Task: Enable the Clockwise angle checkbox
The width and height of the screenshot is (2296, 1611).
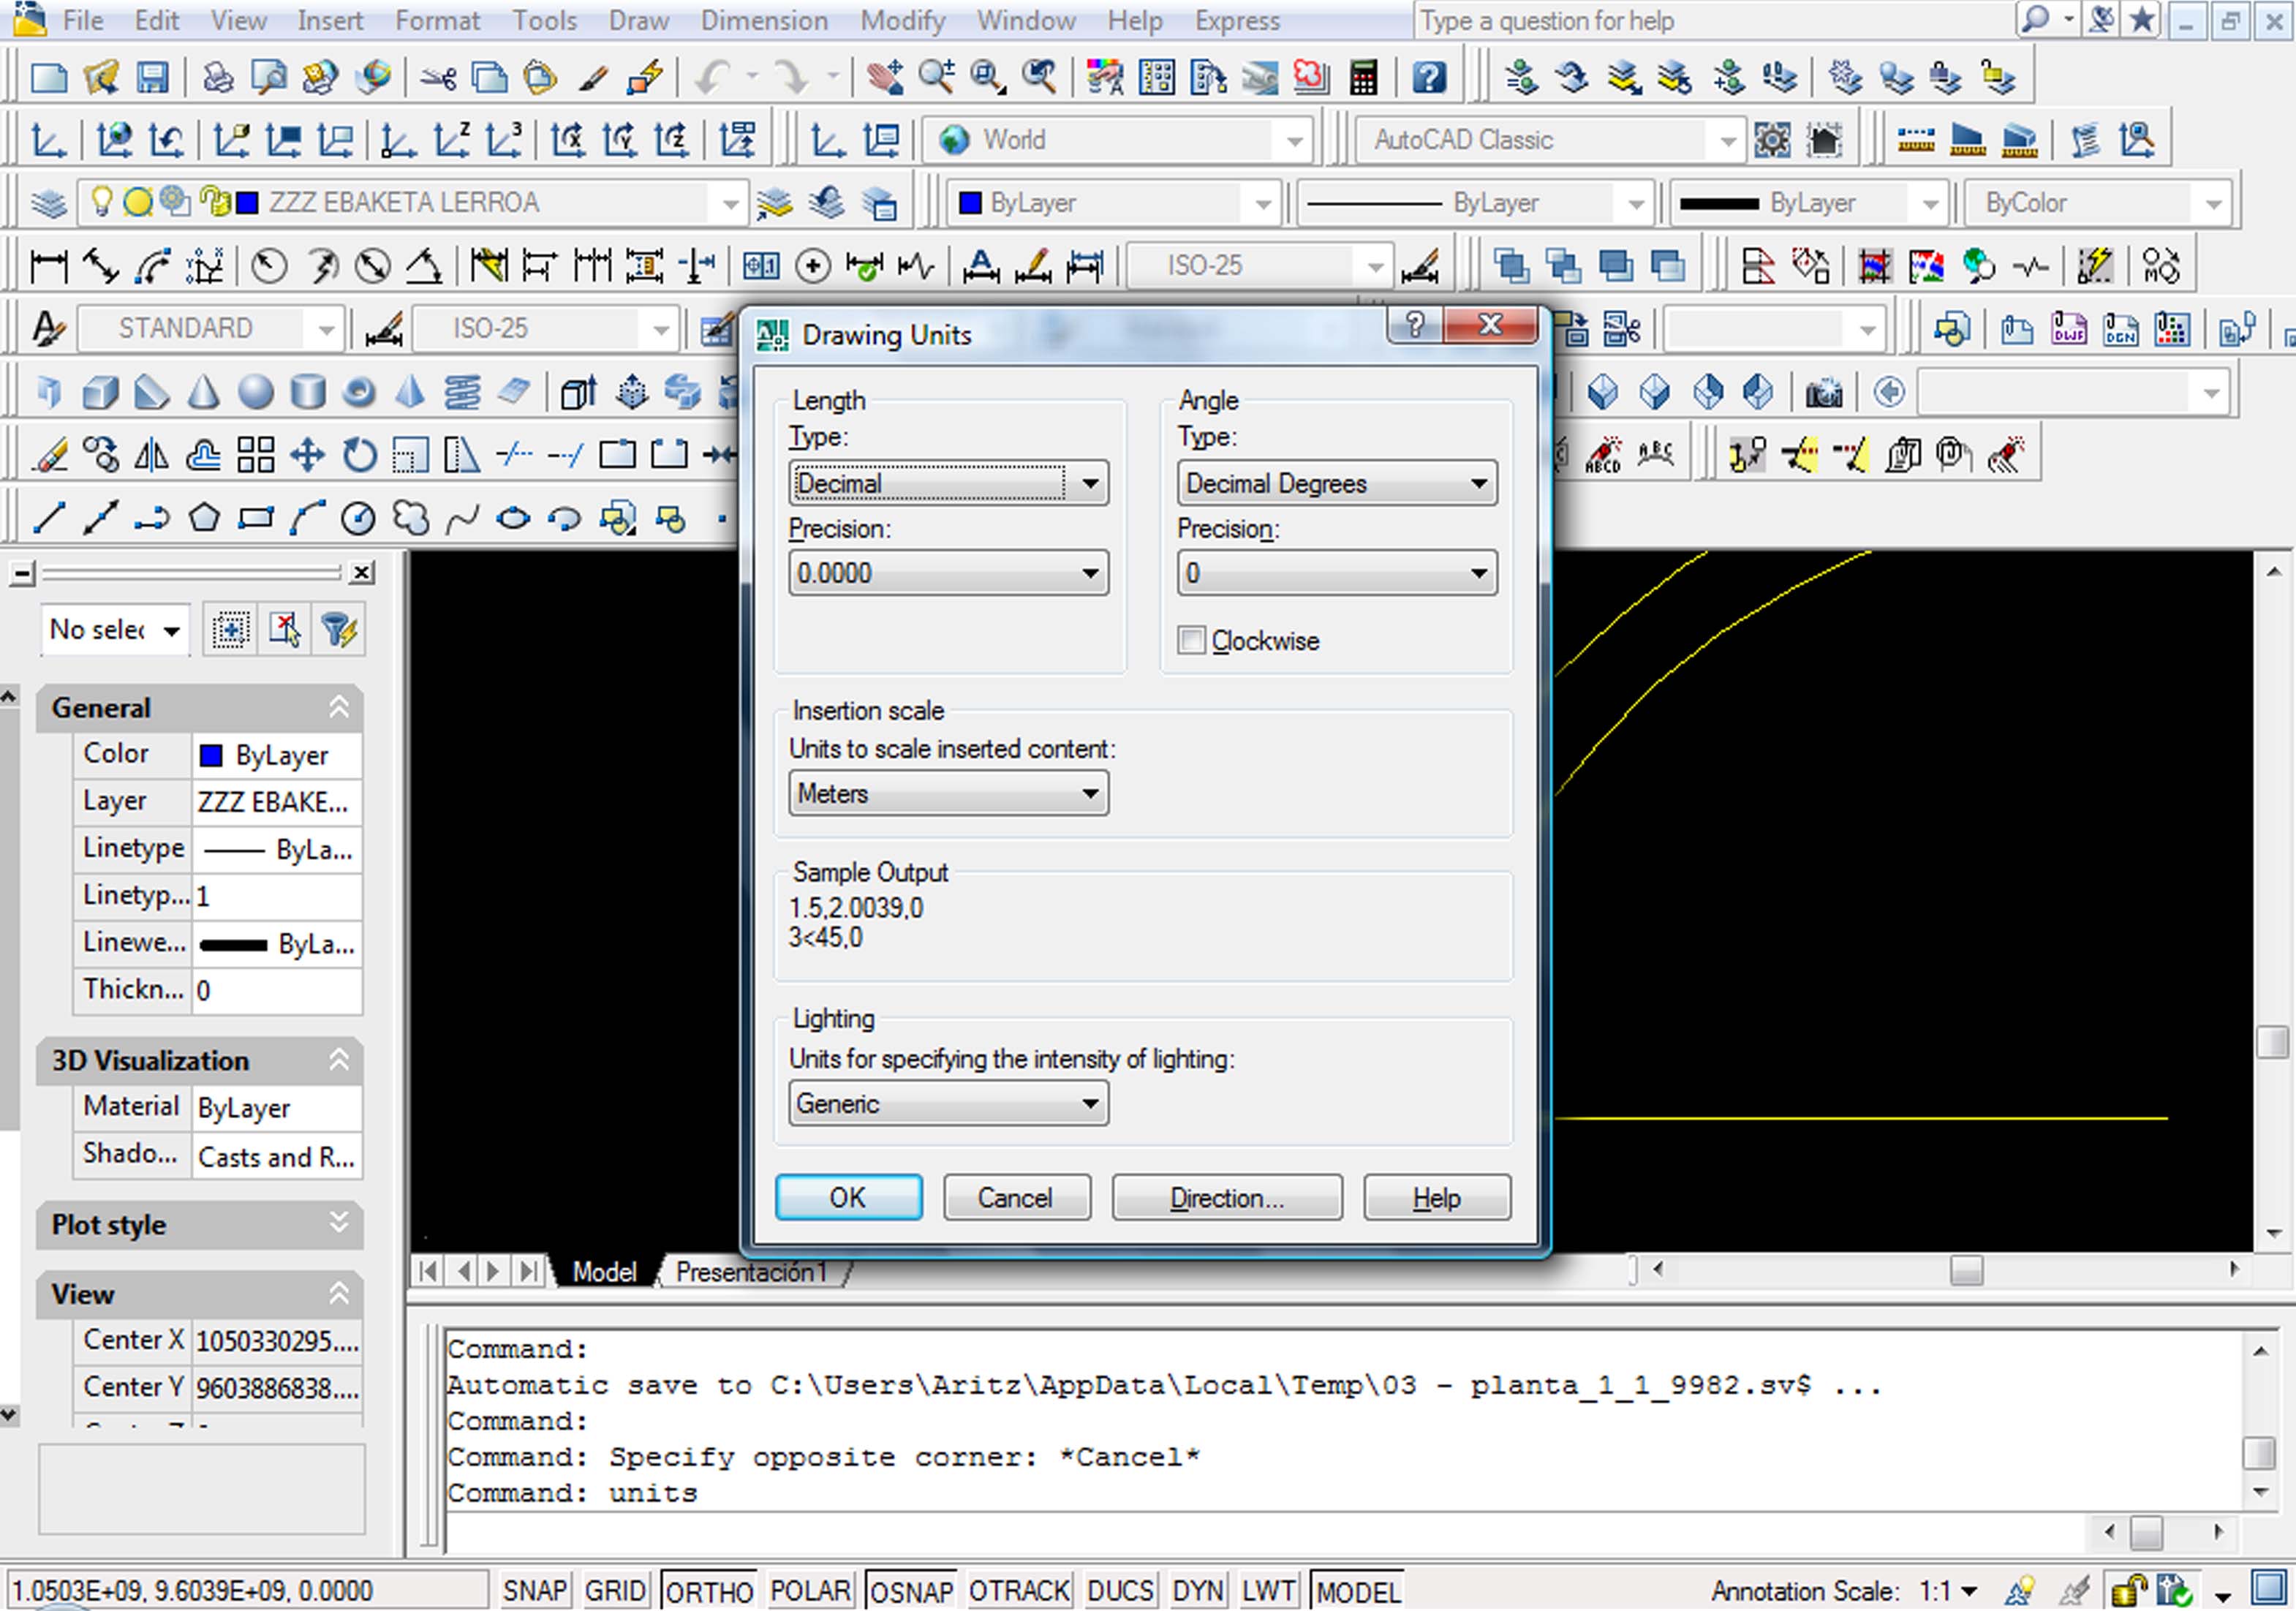Action: (1191, 640)
